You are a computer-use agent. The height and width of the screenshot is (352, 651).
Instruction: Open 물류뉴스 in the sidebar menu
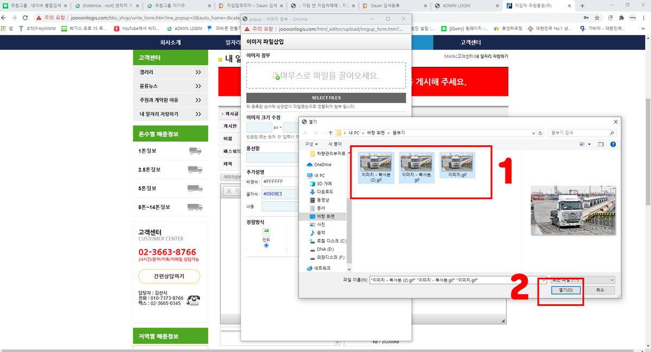(170, 86)
